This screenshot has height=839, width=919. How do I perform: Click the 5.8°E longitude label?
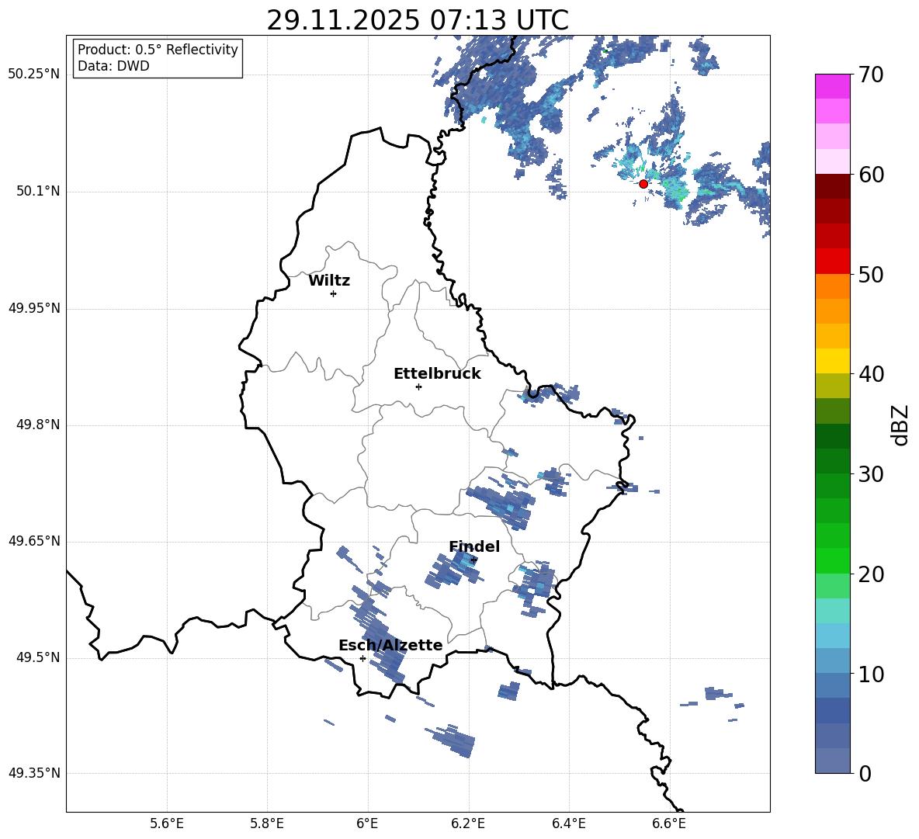click(267, 824)
